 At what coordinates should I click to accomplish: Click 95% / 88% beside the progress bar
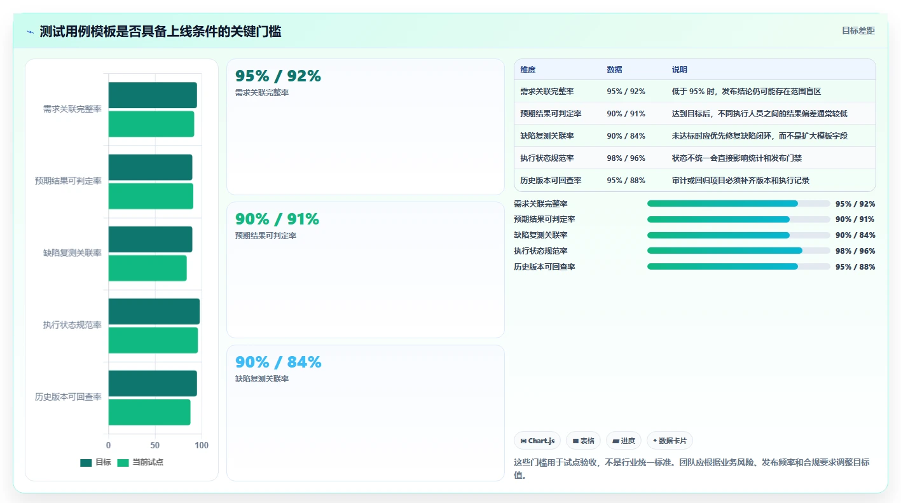point(855,267)
